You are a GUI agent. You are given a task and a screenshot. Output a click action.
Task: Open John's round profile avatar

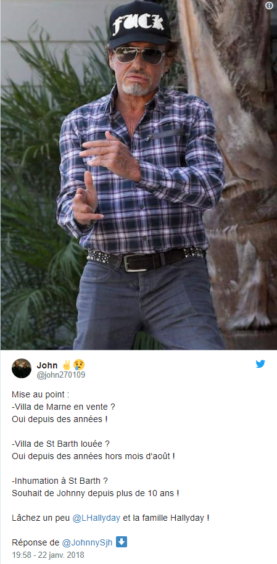[22, 368]
